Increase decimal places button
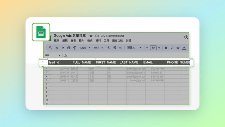Image resolution: width=225 pixels, height=127 pixels. (114, 48)
